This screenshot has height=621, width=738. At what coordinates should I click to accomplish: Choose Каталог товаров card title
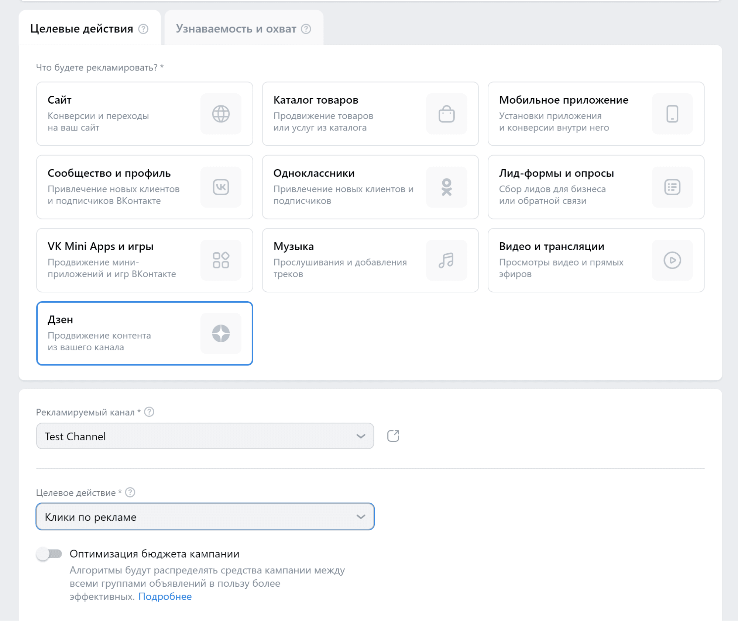(x=316, y=100)
